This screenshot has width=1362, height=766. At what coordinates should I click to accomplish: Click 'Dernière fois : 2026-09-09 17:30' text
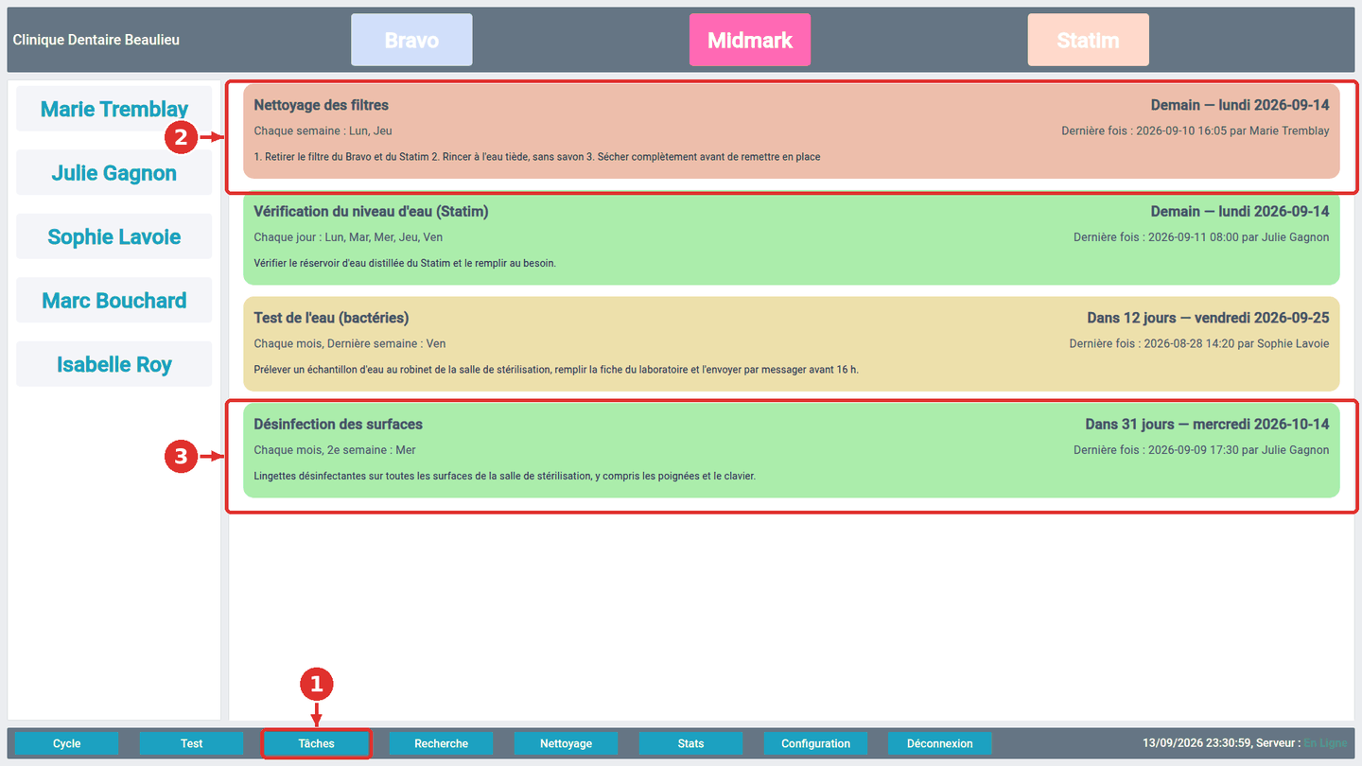click(1201, 450)
